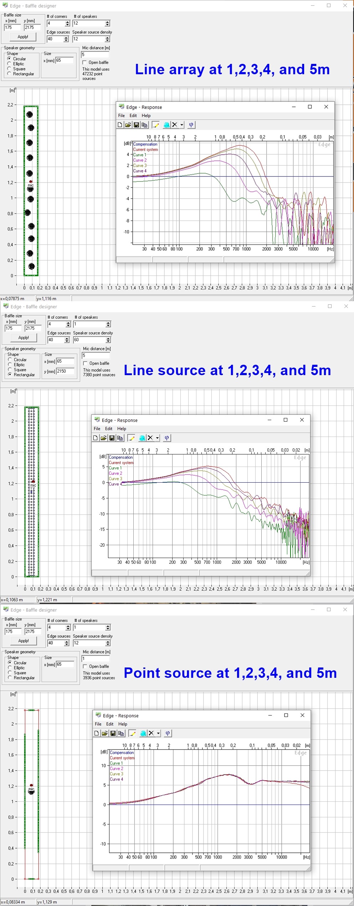Click y [mm] size field showing 2150
The height and width of the screenshot is (906, 354).
tap(66, 371)
